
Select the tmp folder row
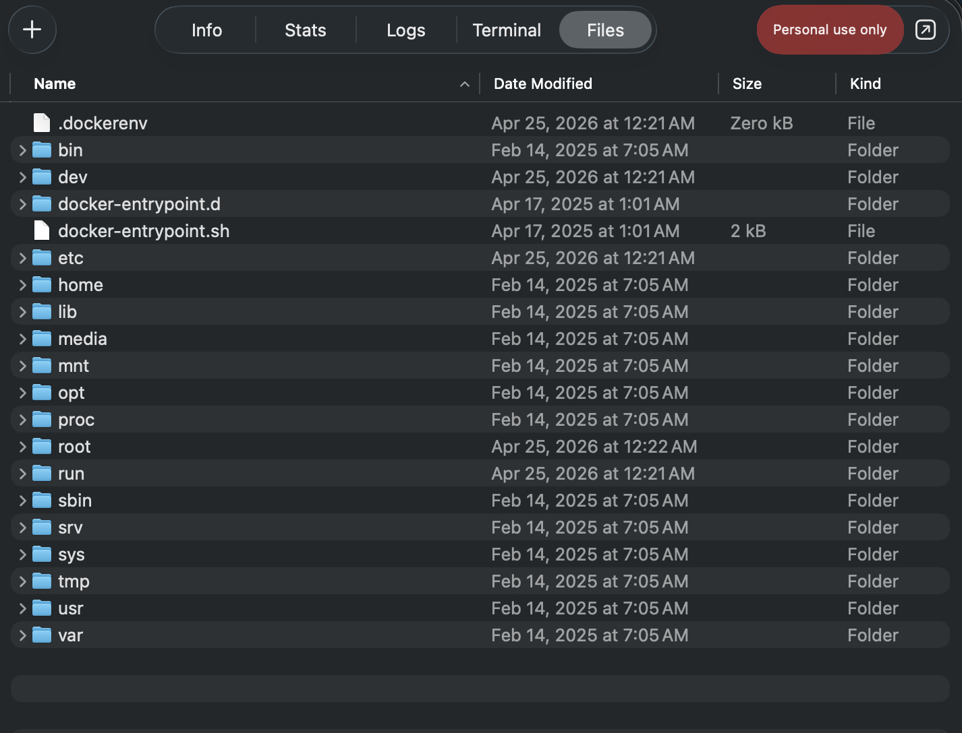[x=270, y=581]
